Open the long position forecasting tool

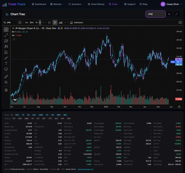[6, 52]
